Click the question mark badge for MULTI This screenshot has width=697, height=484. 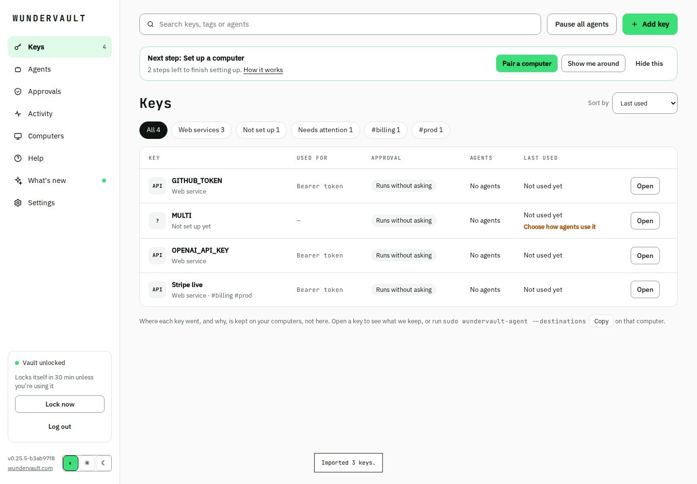(x=157, y=221)
